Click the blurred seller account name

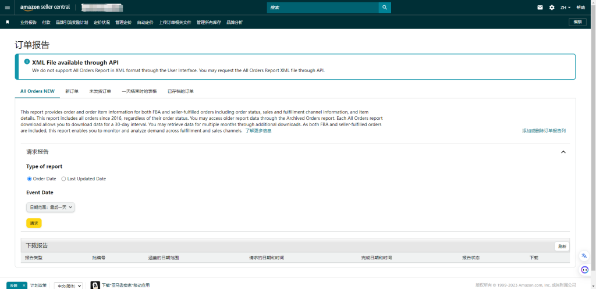102,8
